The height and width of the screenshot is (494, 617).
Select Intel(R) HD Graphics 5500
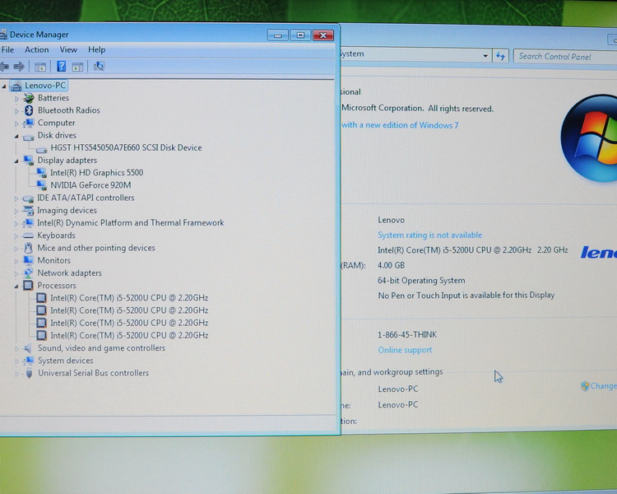(x=97, y=173)
